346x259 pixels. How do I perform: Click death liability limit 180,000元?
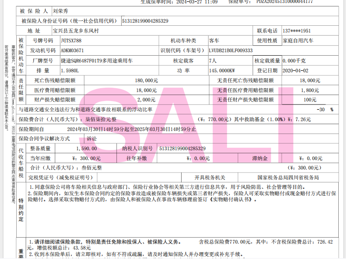click(146, 80)
